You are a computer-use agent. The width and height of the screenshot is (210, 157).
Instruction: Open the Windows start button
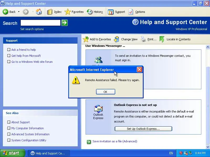click(x=12, y=153)
